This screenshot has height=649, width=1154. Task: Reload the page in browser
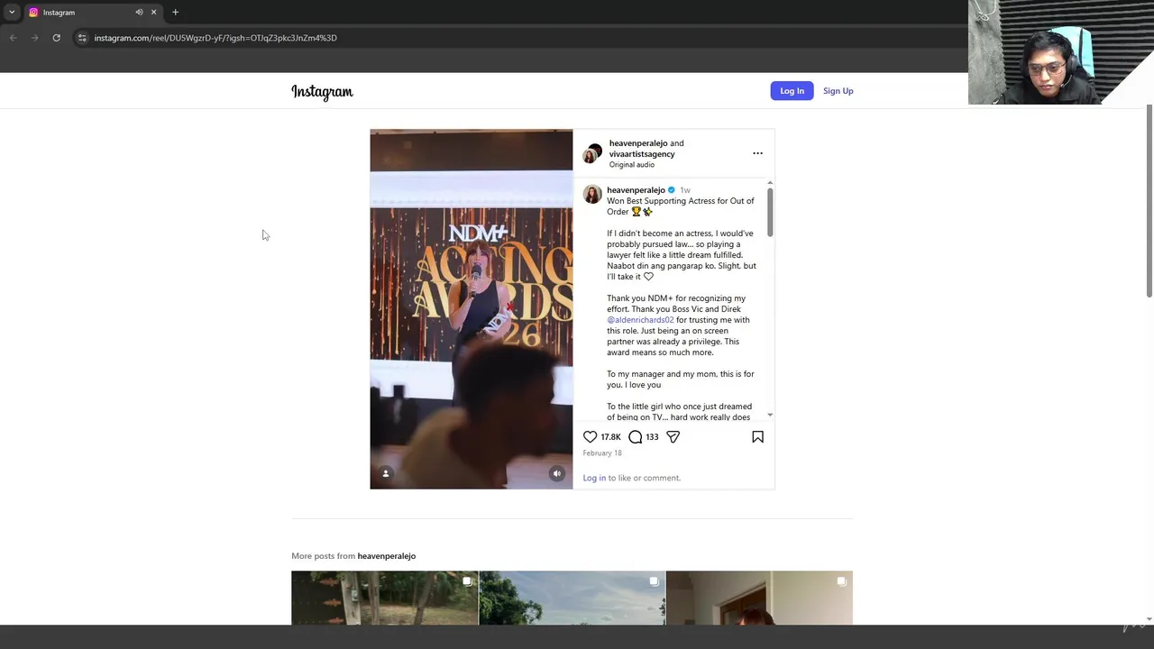56,38
